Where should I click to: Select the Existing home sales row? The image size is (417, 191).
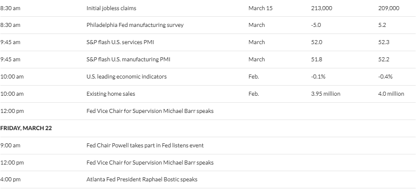coord(208,94)
